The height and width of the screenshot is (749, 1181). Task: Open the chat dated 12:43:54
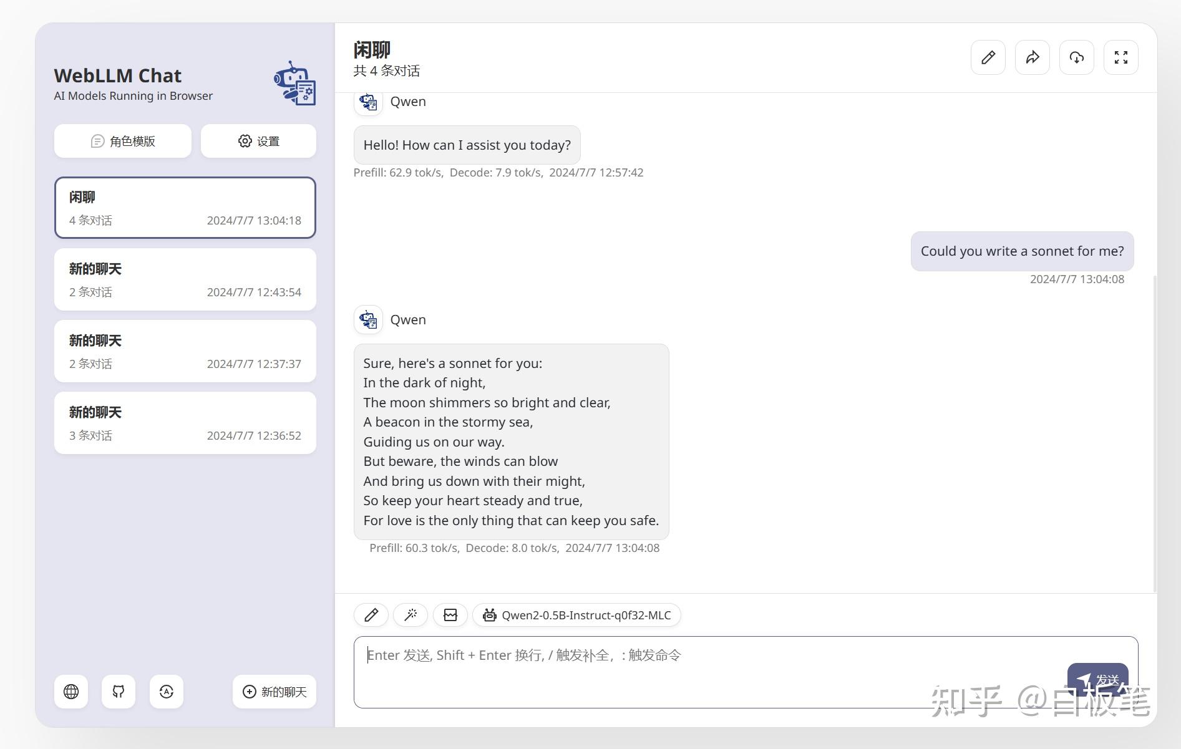pyautogui.click(x=185, y=279)
